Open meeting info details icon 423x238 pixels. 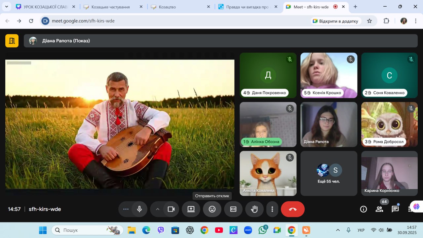pyautogui.click(x=364, y=209)
